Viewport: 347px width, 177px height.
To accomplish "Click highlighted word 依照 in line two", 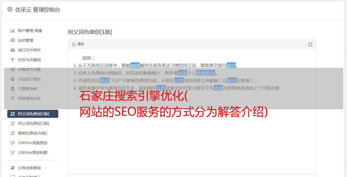I will pyautogui.click(x=183, y=73).
